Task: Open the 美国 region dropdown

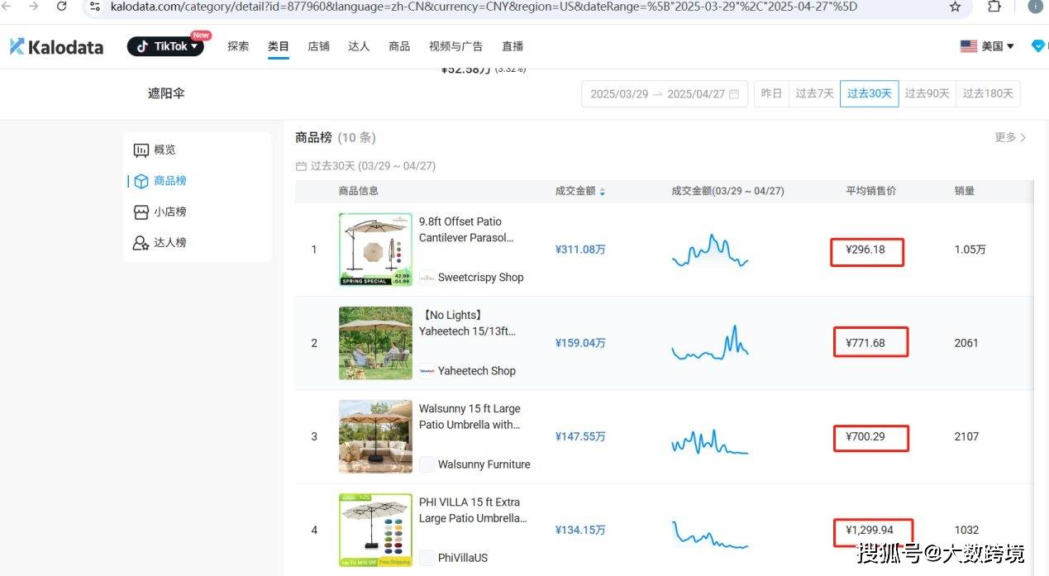Action: pos(987,46)
